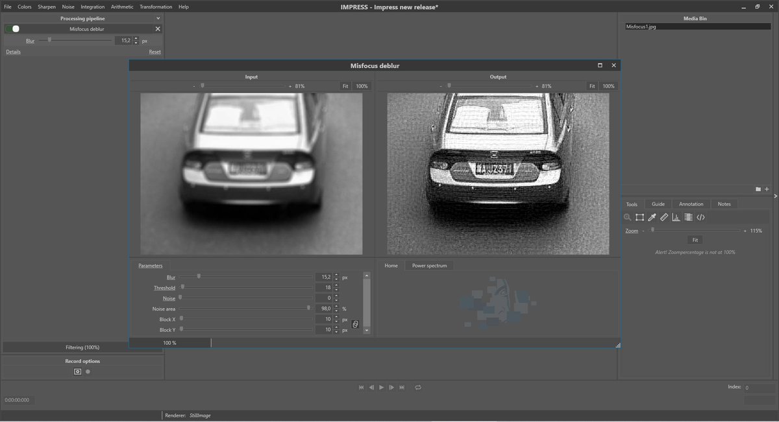Select Misfocus1.jpg in Media Bin
This screenshot has width=779, height=422.
[x=697, y=27]
